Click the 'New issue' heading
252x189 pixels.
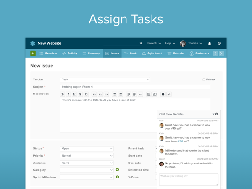click(x=42, y=66)
